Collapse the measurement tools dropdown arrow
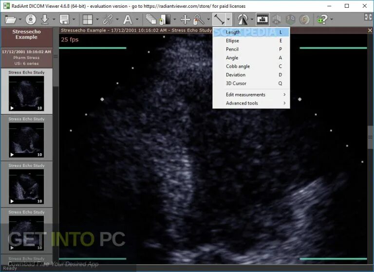This screenshot has height=272, width=374. (x=228, y=19)
